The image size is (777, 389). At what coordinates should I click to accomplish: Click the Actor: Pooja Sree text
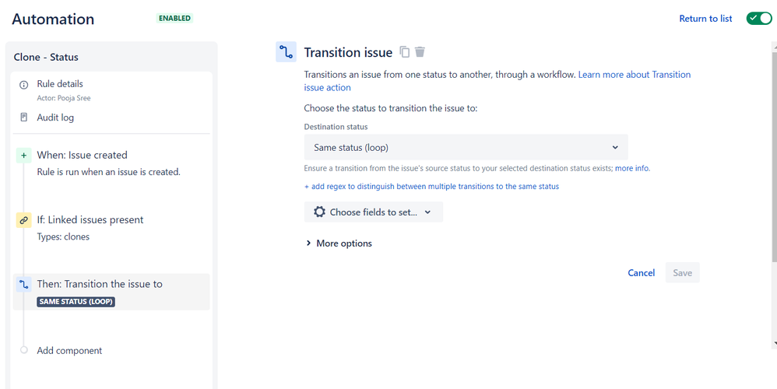[64, 98]
